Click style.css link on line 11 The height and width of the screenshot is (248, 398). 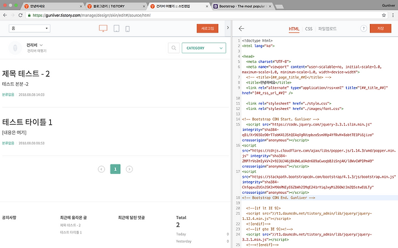[x=289, y=103]
